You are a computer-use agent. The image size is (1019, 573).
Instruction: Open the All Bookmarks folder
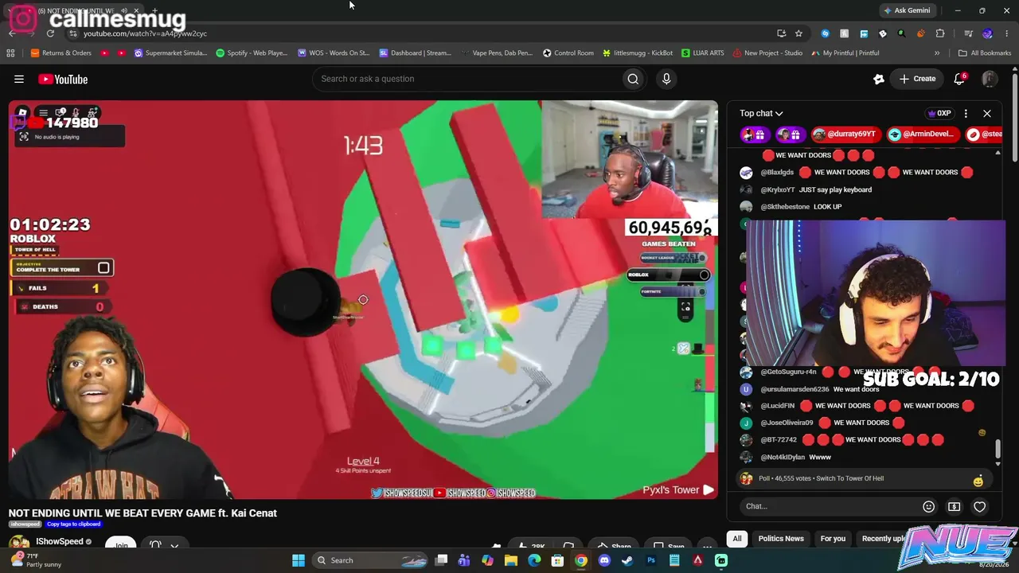(x=985, y=53)
